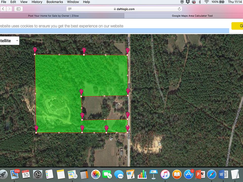Open Pages from the dock
Viewport: 243px width, 182px height.
pos(131,174)
